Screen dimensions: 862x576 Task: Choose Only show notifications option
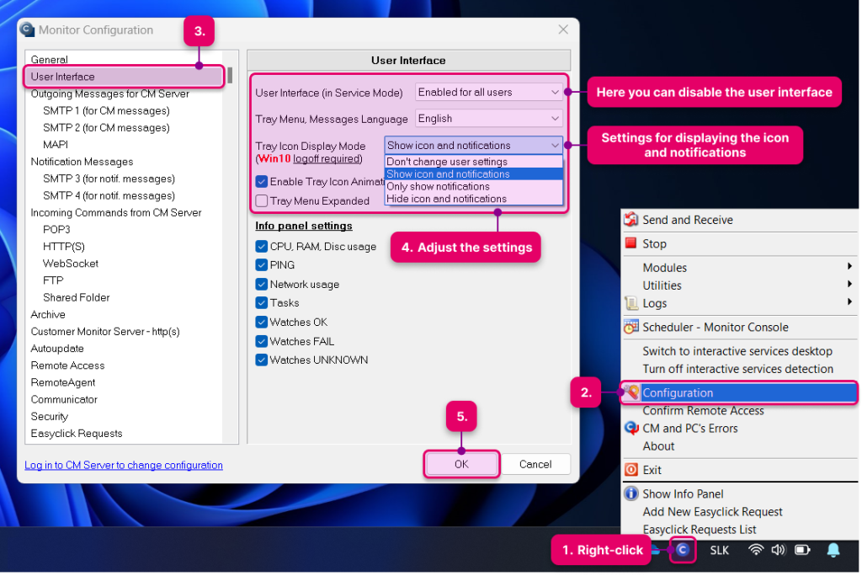point(475,187)
